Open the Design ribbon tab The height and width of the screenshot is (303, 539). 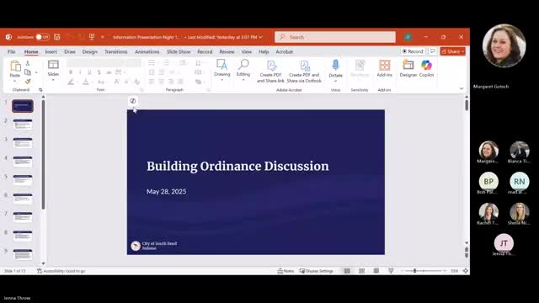pyautogui.click(x=90, y=51)
